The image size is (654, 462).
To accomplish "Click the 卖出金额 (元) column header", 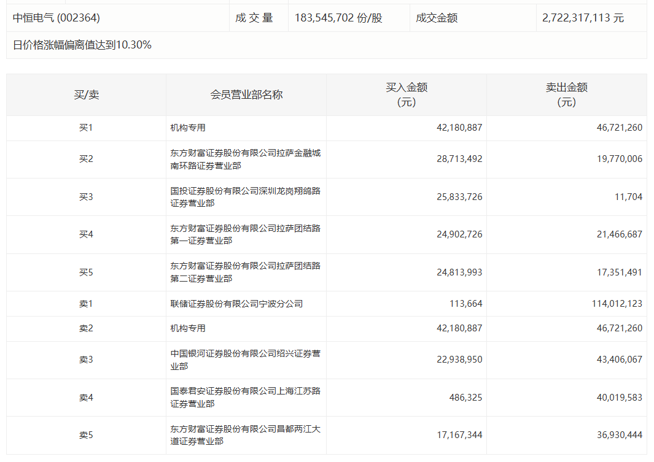I will pos(566,94).
